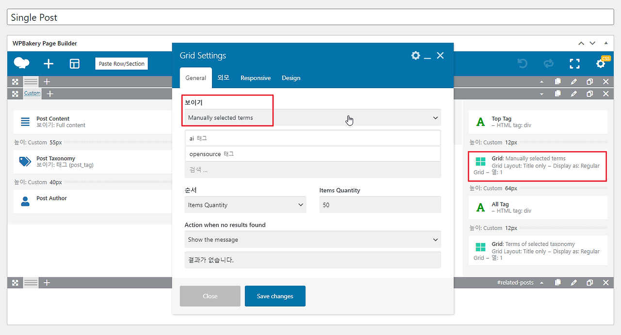Screen dimensions: 621x335
Task: Delete the #related-posts row
Action: [x=606, y=283]
